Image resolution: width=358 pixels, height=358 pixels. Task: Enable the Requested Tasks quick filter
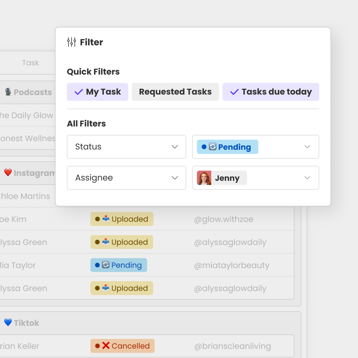coord(175,92)
